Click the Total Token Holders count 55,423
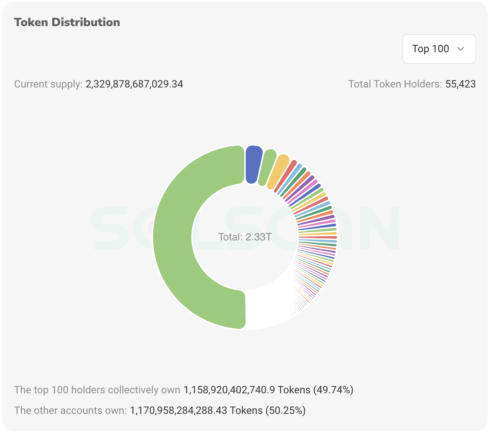Viewport: 490px width, 433px height. click(x=460, y=84)
